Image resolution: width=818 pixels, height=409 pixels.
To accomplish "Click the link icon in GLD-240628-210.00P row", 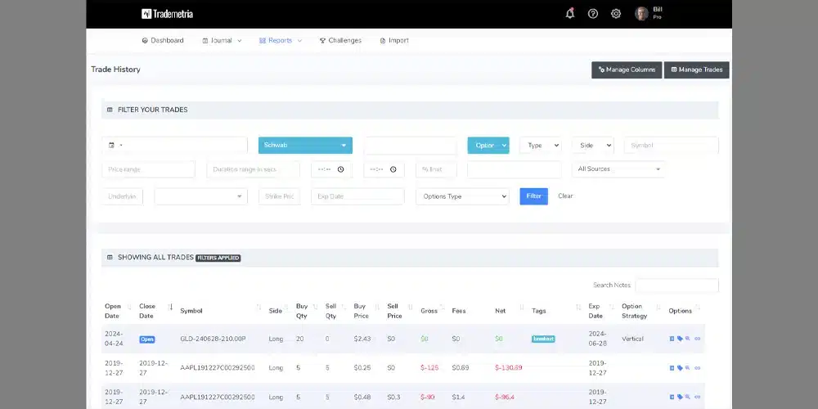I will pos(698,339).
